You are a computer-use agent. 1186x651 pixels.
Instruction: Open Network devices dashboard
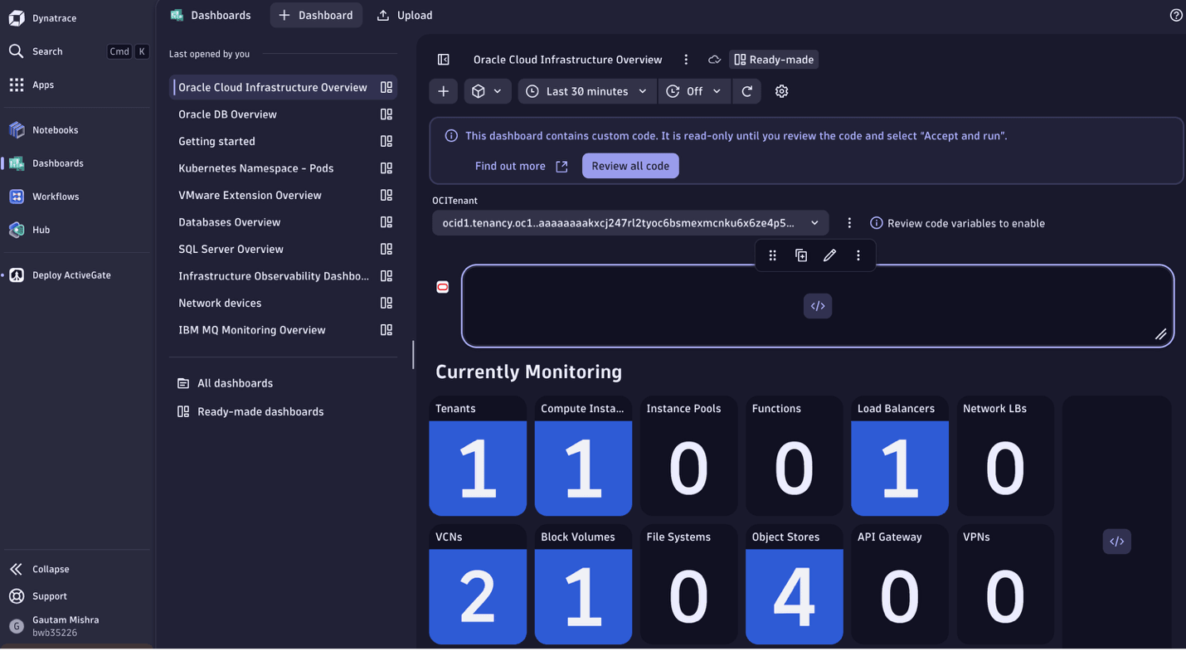[x=283, y=303]
